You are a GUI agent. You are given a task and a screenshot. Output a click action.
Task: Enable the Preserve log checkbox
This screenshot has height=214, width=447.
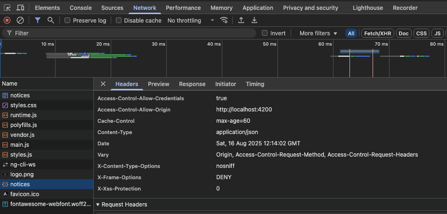click(68, 21)
